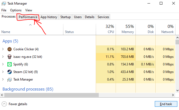
Task: Switch to the Startup tab
Action: click(66, 17)
